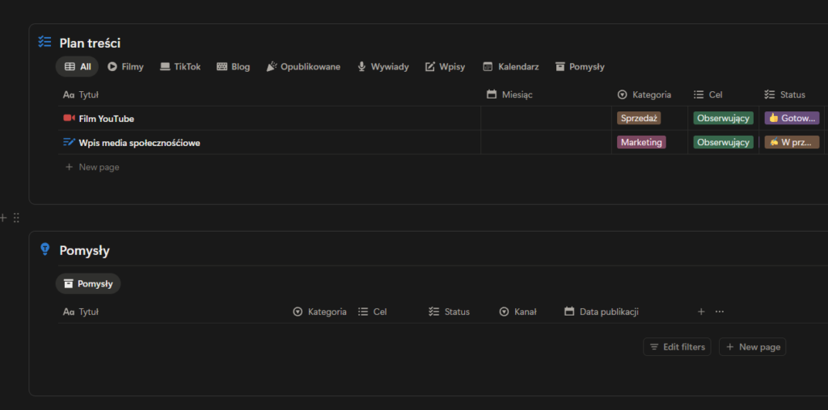Select the Kalendarz view tab
This screenshot has height=410, width=828.
[511, 67]
